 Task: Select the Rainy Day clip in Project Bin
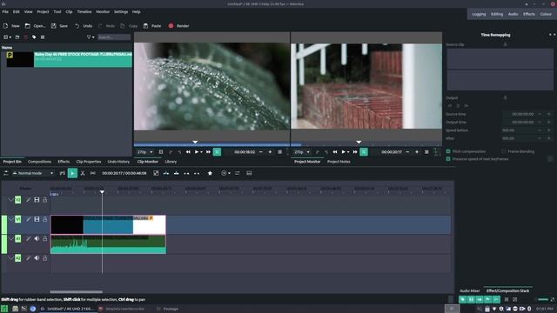coord(70,59)
